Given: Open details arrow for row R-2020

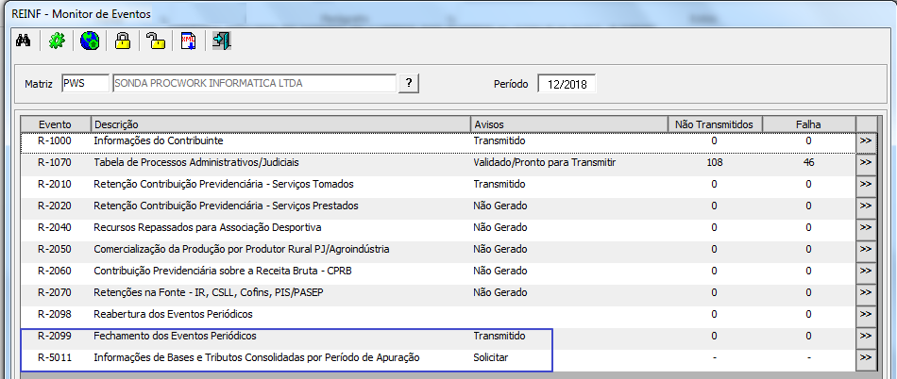Looking at the screenshot, I should coord(866,206).
